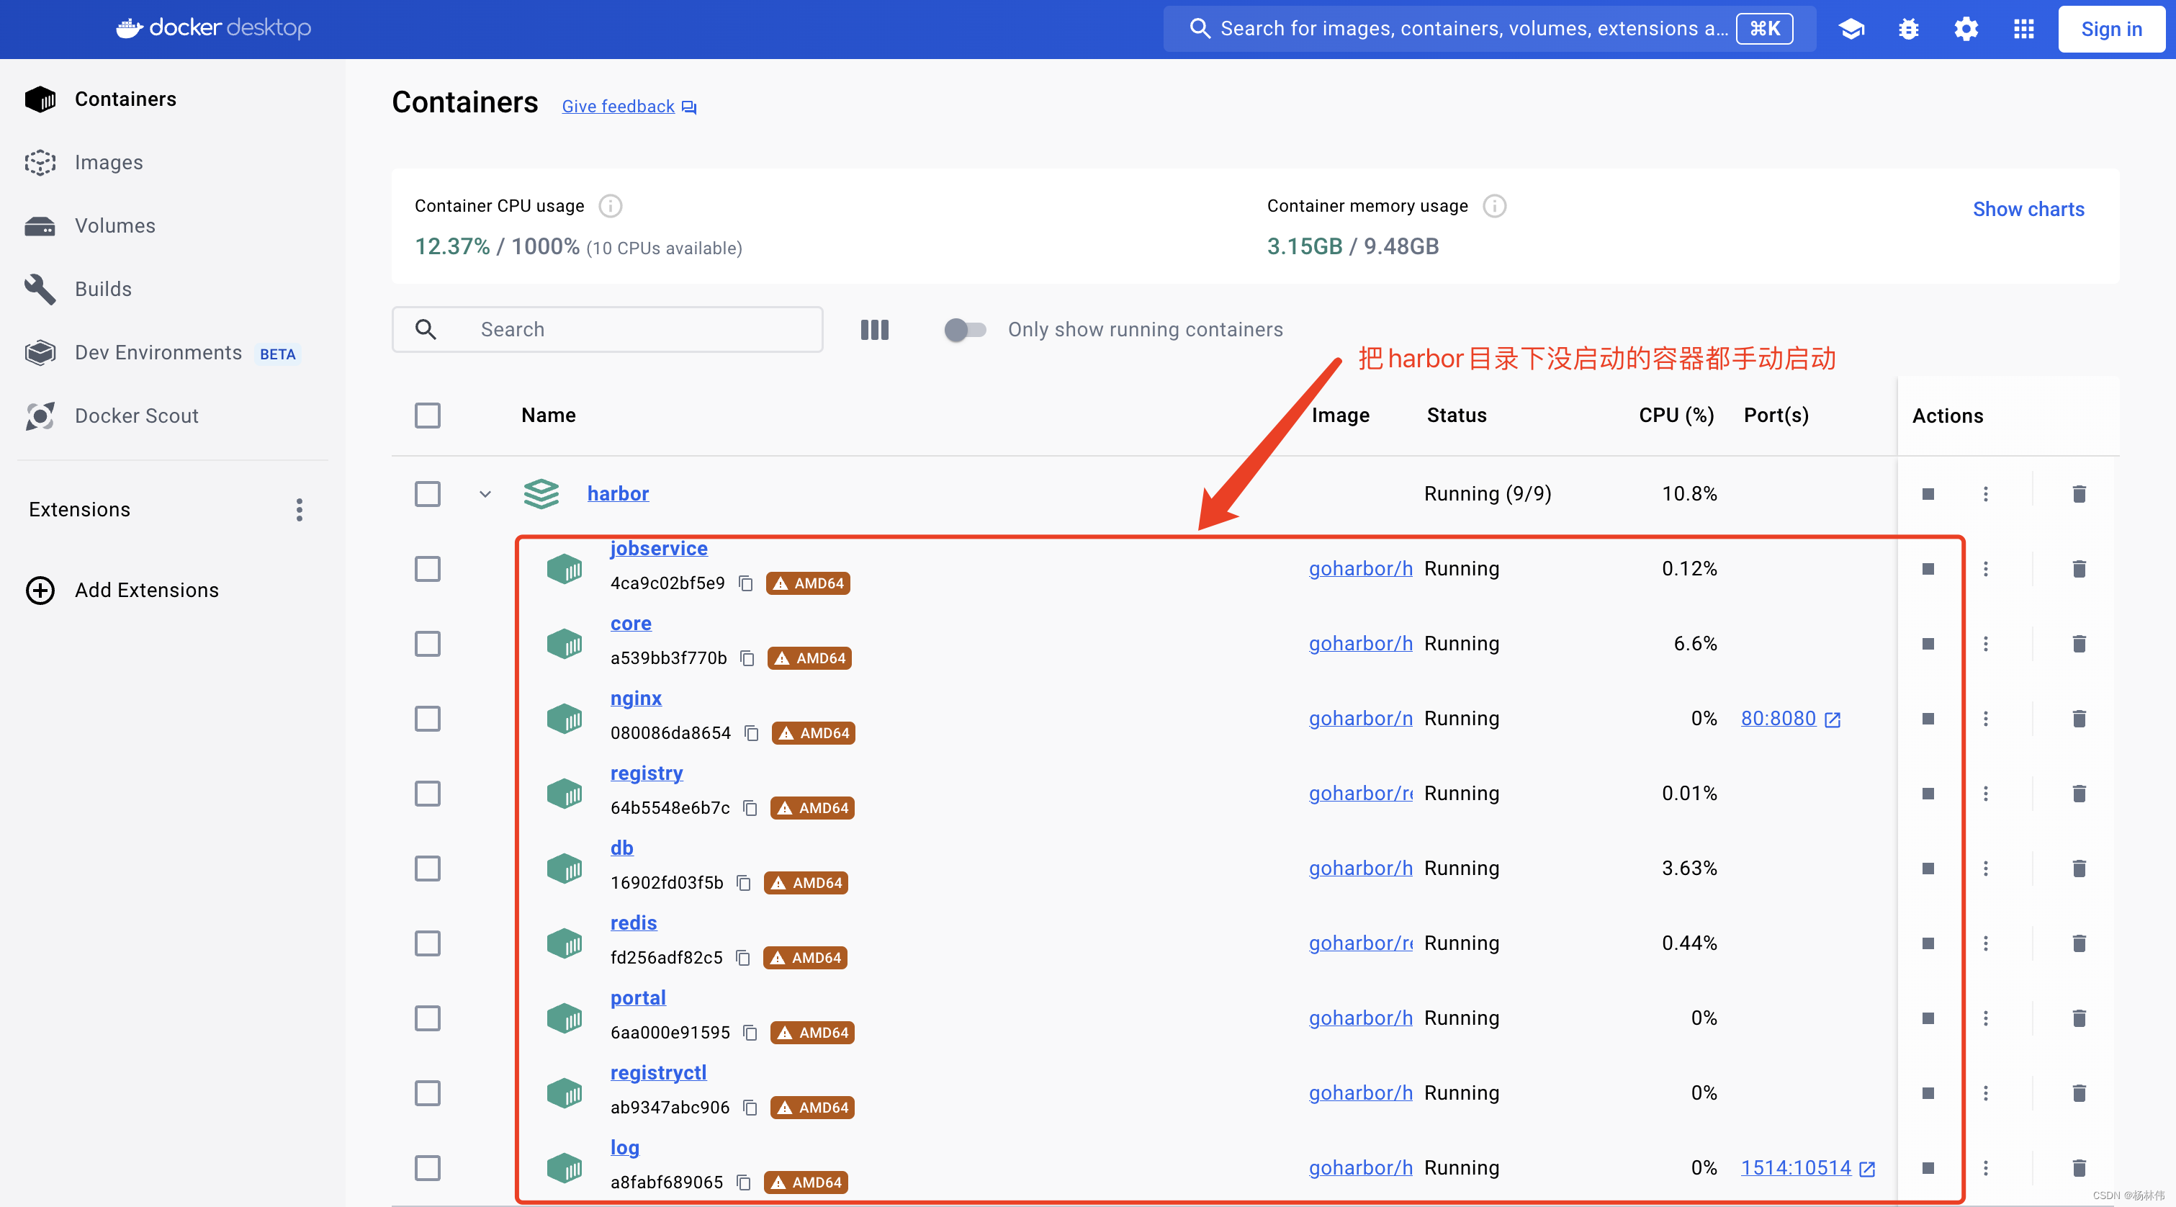Copy the jobservice container ID
The width and height of the screenshot is (2176, 1207).
(x=745, y=583)
